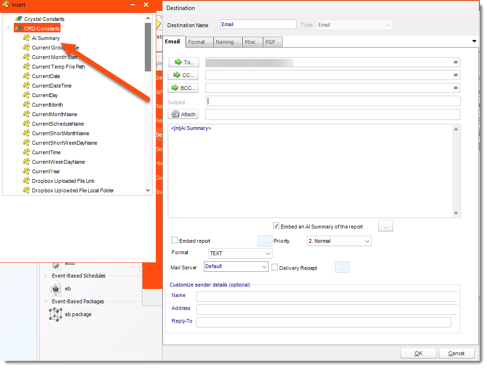Viewport: 487px width, 368px height.
Task: Click into the Subject input field
Action: (333, 101)
